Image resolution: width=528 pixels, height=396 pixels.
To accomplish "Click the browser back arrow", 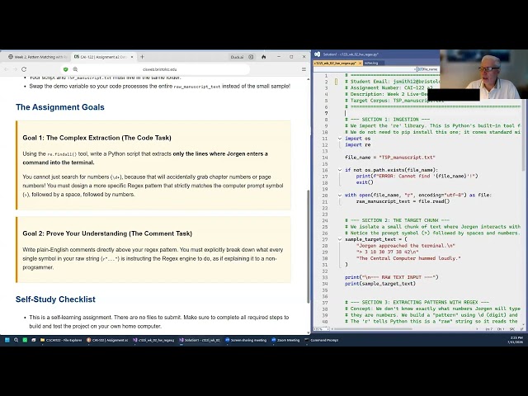I will pyautogui.click(x=6, y=69).
